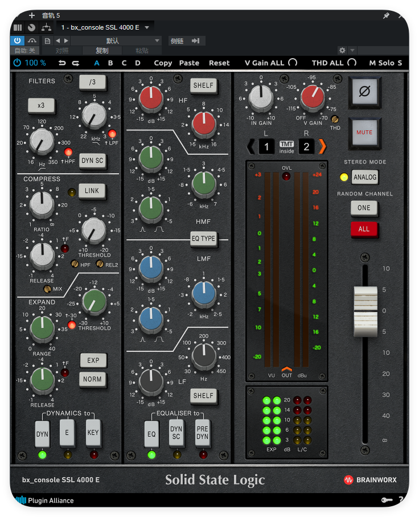Click the DYNAMICS to DYN button
The width and height of the screenshot is (419, 517).
[42, 434]
